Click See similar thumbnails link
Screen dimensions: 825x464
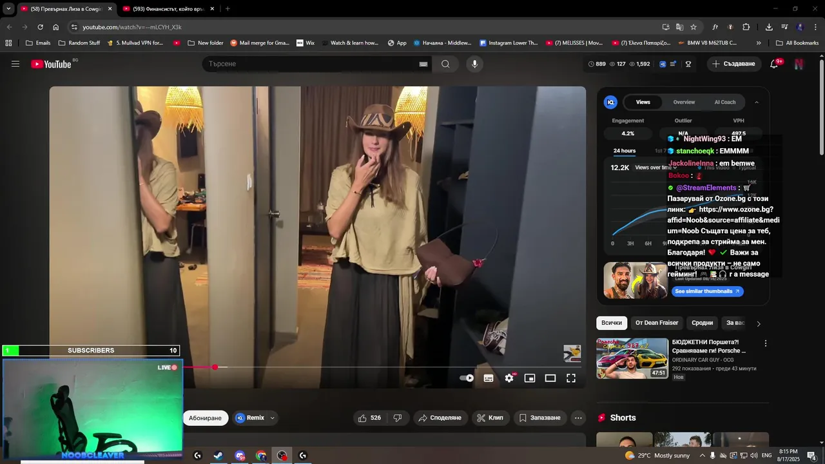(708, 291)
